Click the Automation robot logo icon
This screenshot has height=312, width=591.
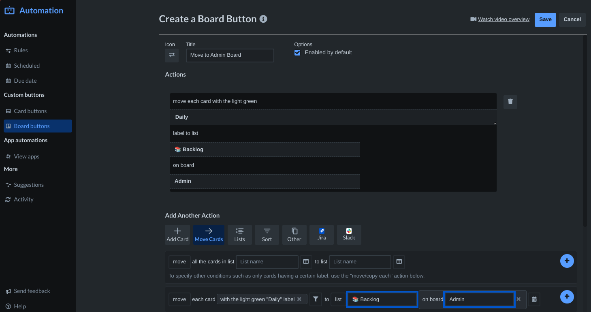9,10
